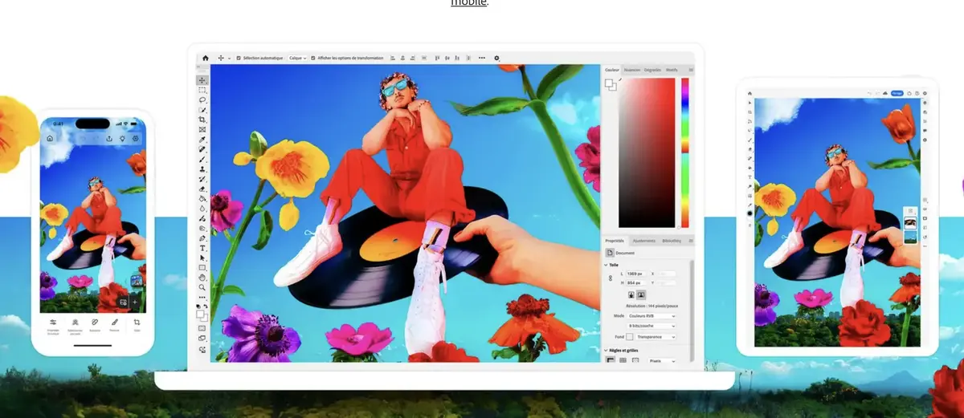The image size is (964, 418).
Task: Select the Blur droplet tool
Action: [x=202, y=209]
